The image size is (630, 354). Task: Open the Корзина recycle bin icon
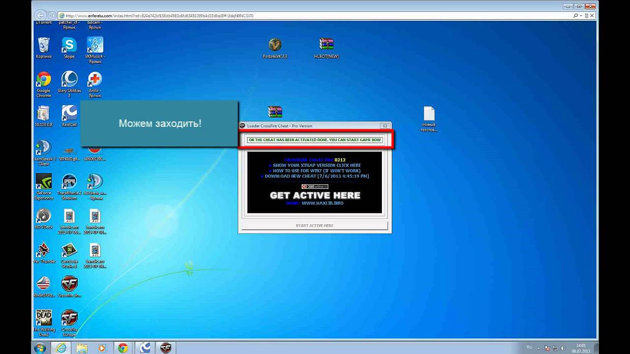click(44, 48)
